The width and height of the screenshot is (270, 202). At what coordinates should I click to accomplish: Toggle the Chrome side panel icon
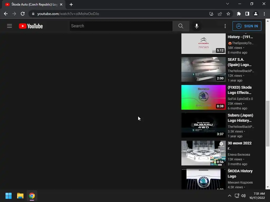click(247, 14)
